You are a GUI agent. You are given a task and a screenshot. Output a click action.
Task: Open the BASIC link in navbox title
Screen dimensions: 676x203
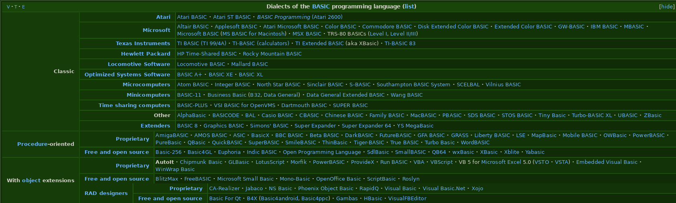pyautogui.click(x=321, y=6)
